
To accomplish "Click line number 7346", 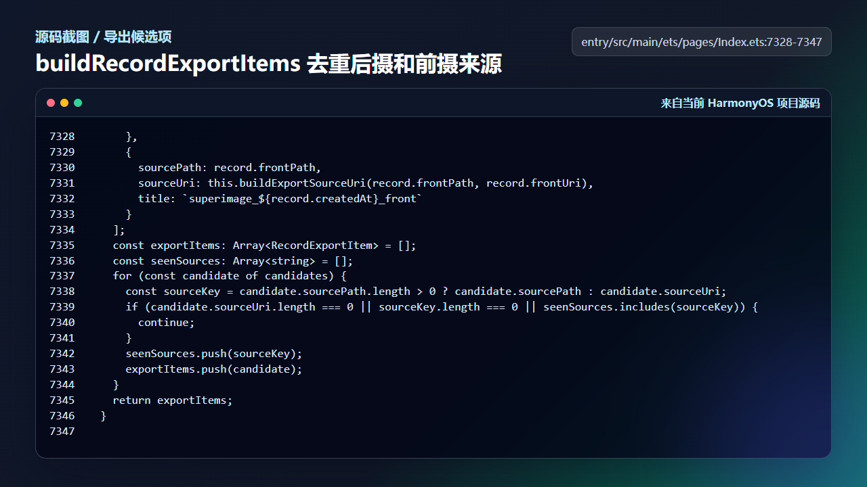I will click(62, 417).
